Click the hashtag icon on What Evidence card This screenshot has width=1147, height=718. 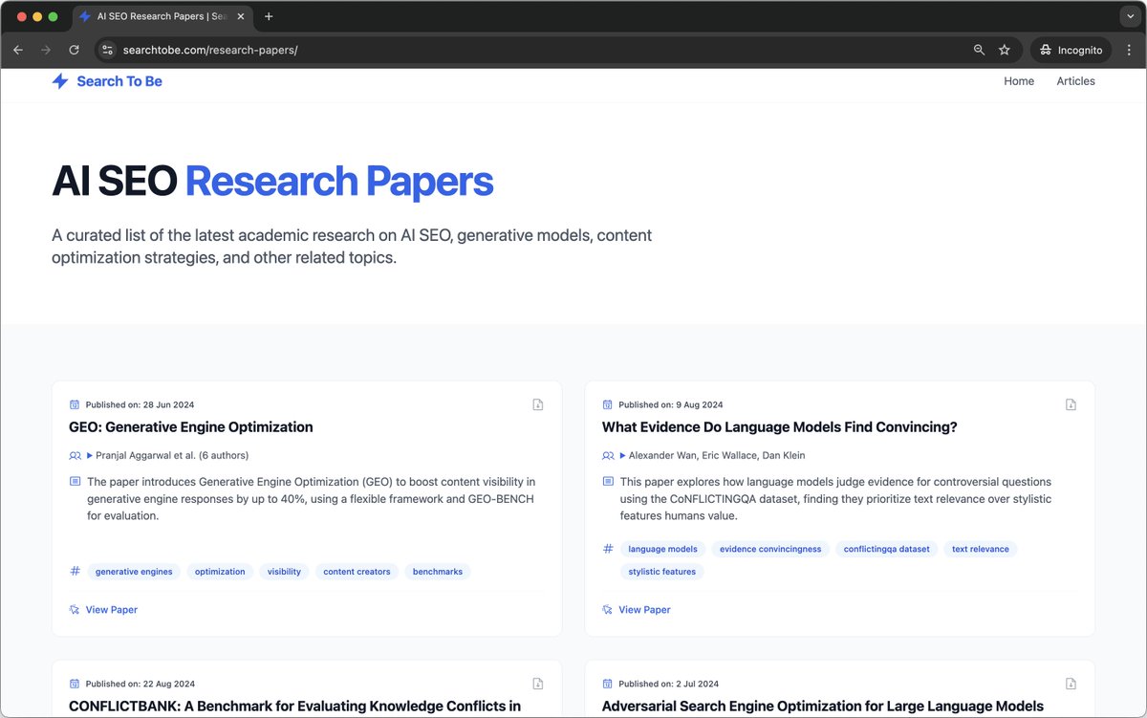coord(608,549)
